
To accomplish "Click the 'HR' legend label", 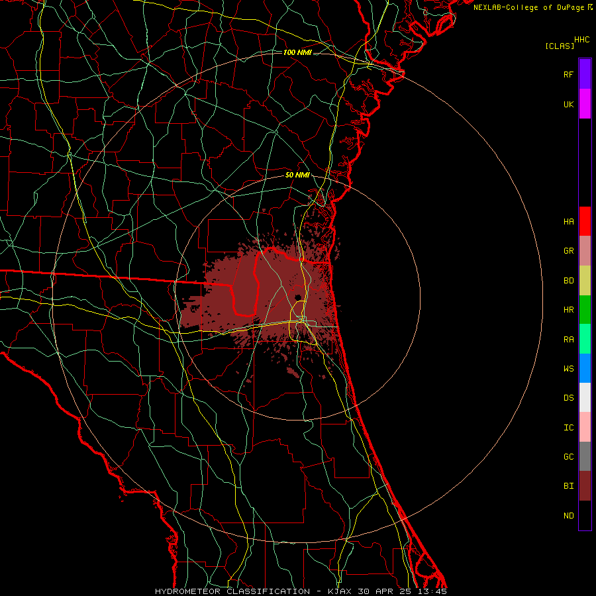I will coord(568,310).
